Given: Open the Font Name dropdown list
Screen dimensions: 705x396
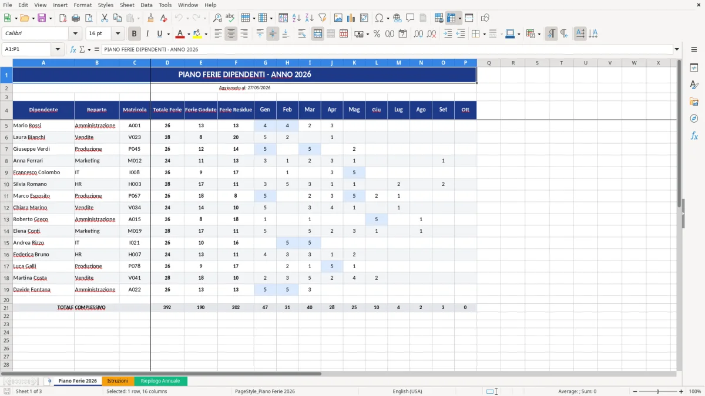Looking at the screenshot, I should point(75,34).
